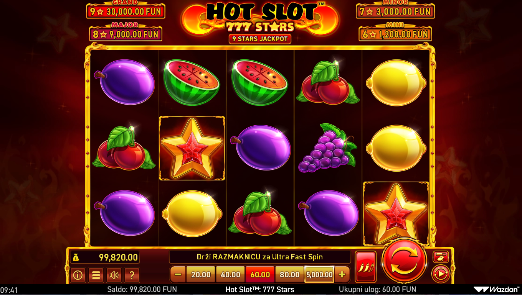Select the 20.00 bet value
Image resolution: width=522 pixels, height=295 pixels.
pyautogui.click(x=201, y=275)
